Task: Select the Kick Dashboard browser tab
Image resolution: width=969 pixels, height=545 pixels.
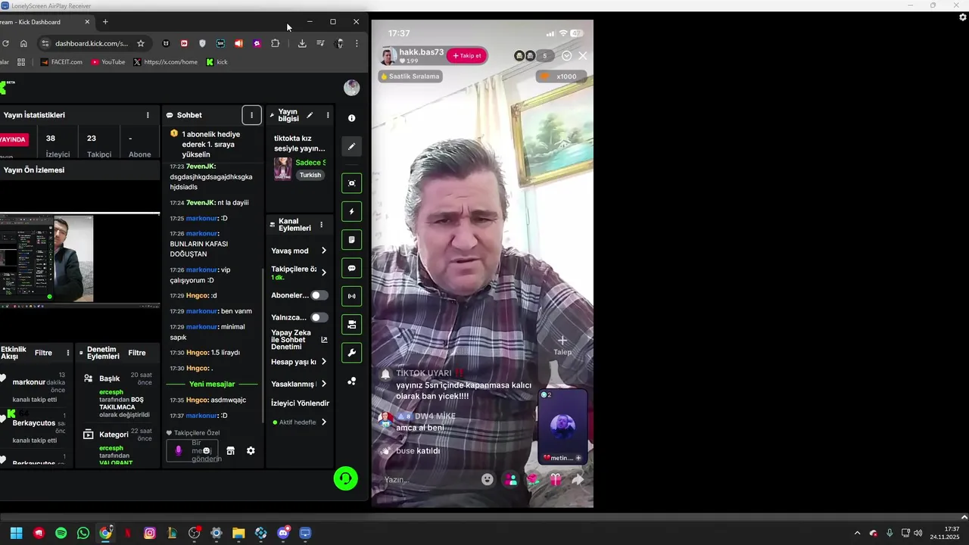Action: [45, 22]
